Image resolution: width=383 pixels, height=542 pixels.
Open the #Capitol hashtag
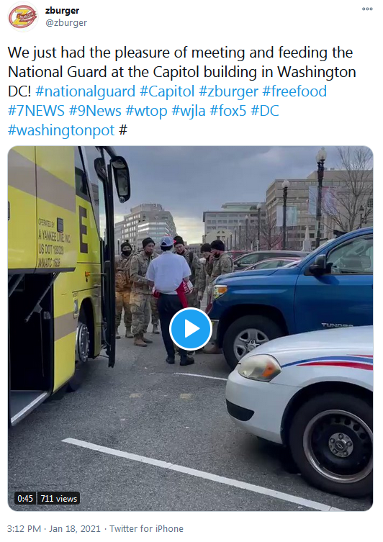point(167,91)
